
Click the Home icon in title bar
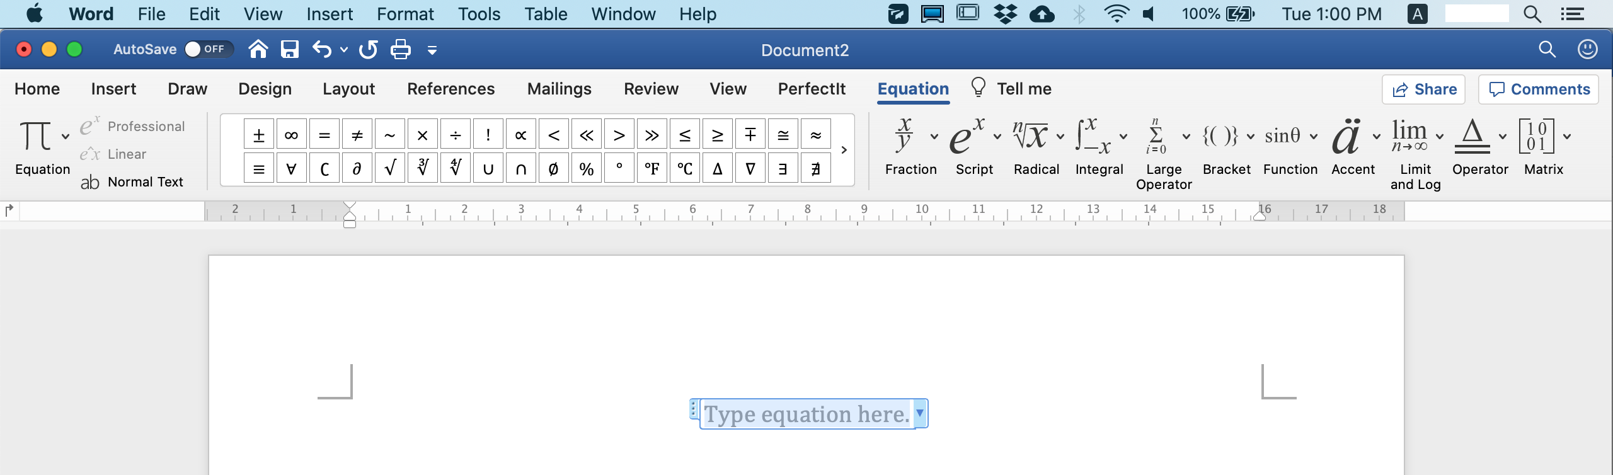click(x=258, y=49)
